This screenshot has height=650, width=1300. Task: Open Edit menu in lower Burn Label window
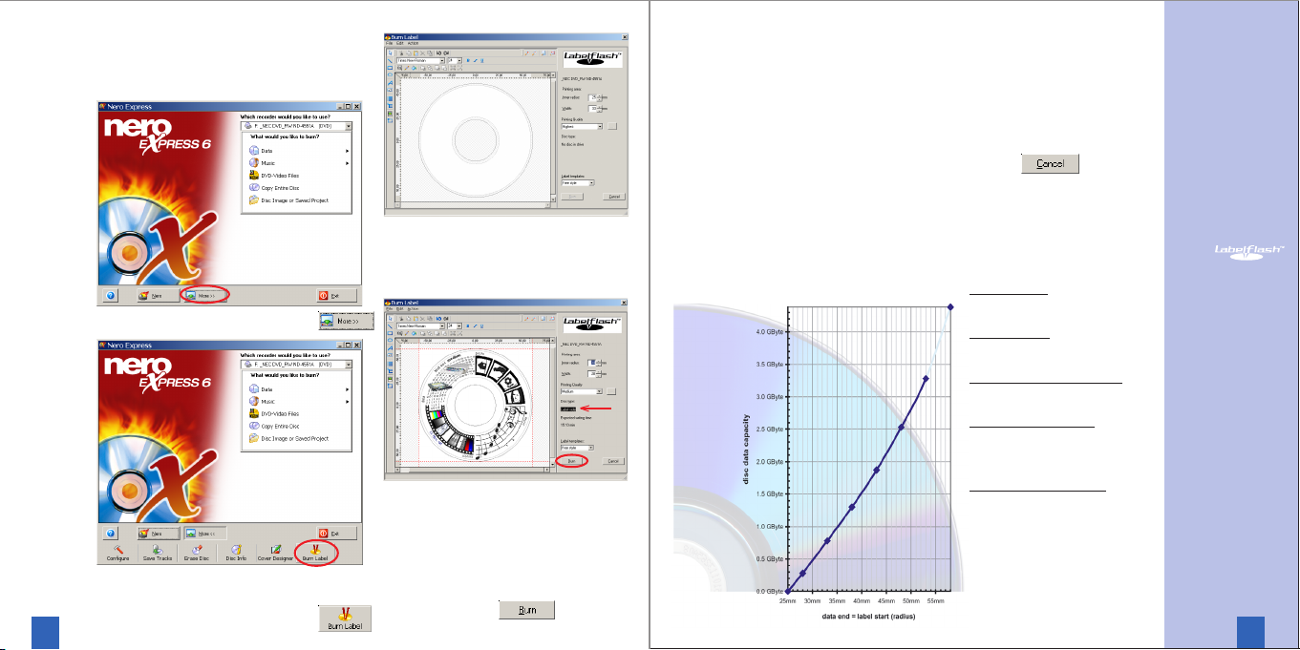402,307
